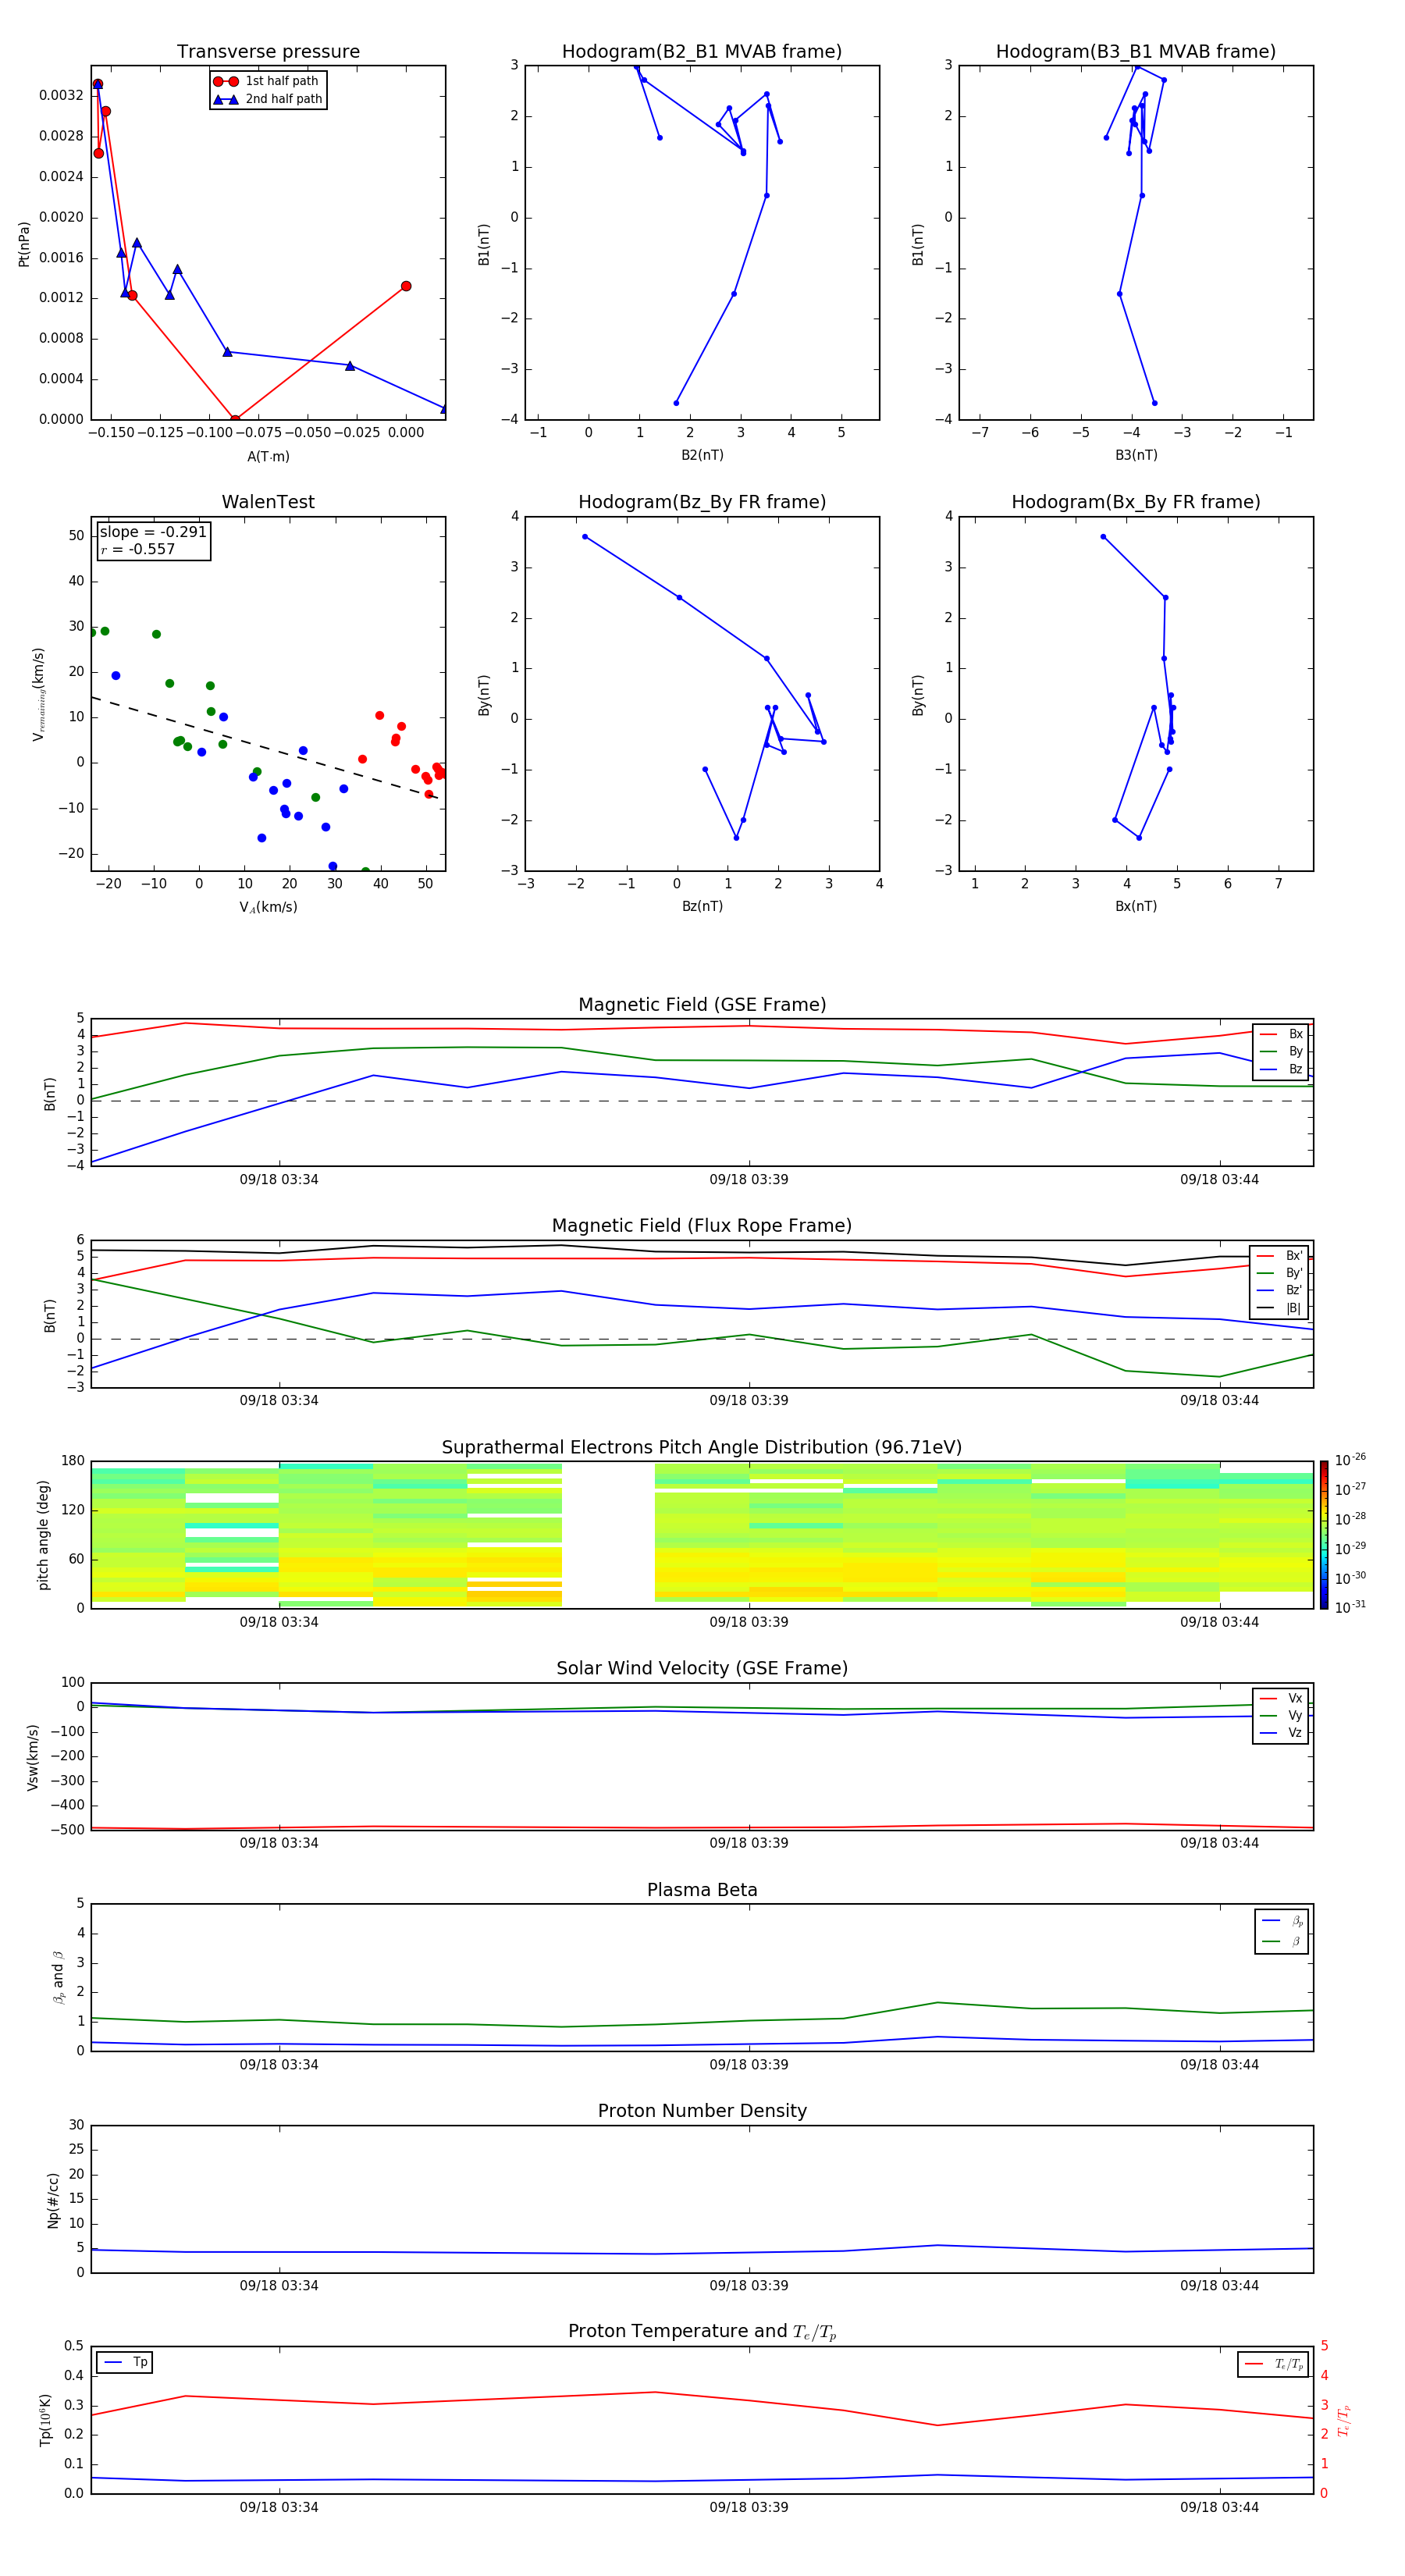Click the data gap in pitch angle spectrogram
The width and height of the screenshot is (1405, 2576).
608,1535
